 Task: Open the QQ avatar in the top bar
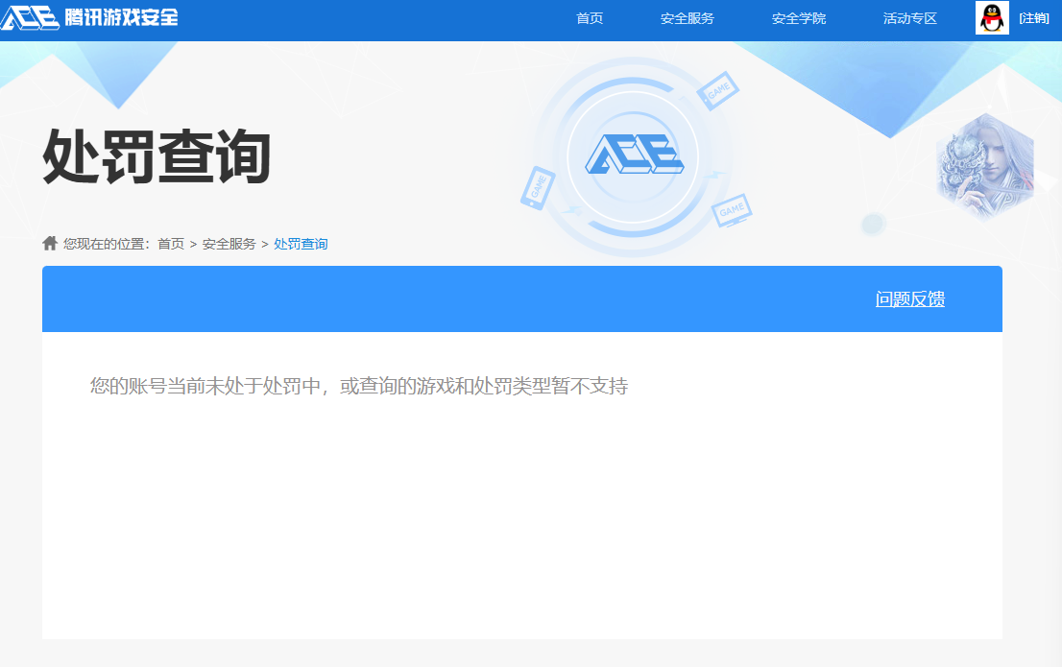click(x=993, y=17)
